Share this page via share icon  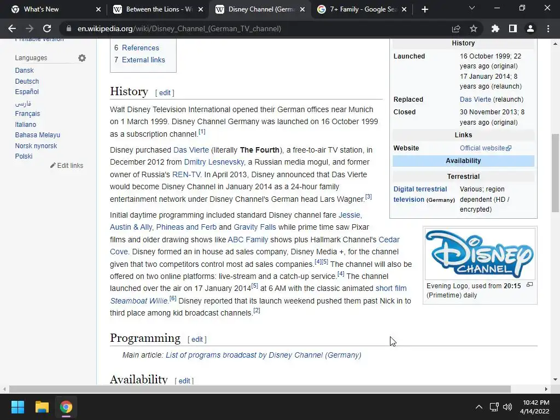click(456, 28)
